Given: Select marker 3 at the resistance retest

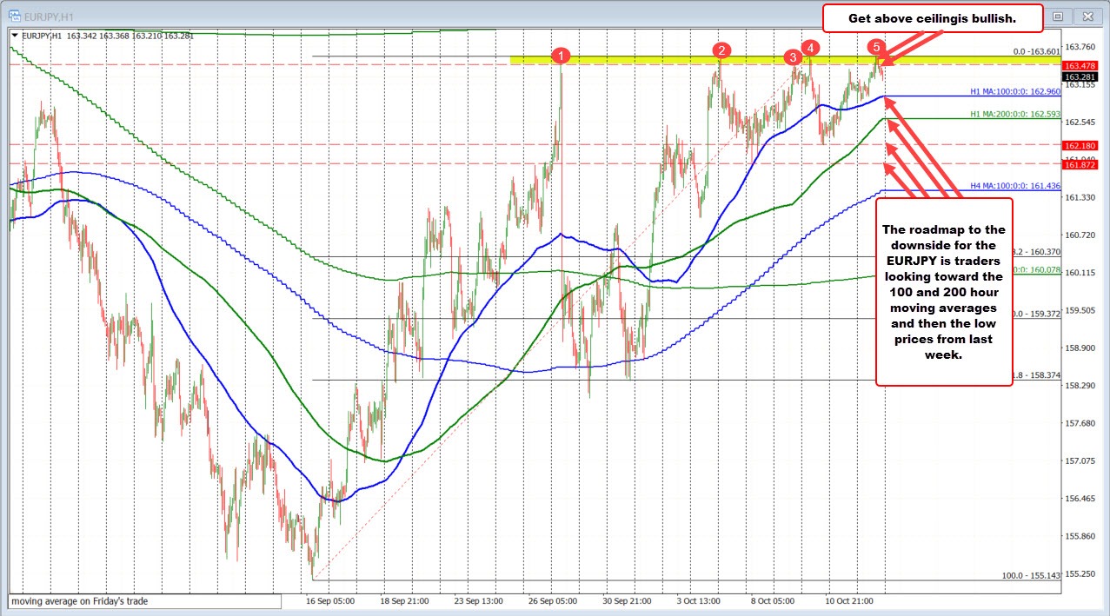Looking at the screenshot, I should click(x=792, y=57).
